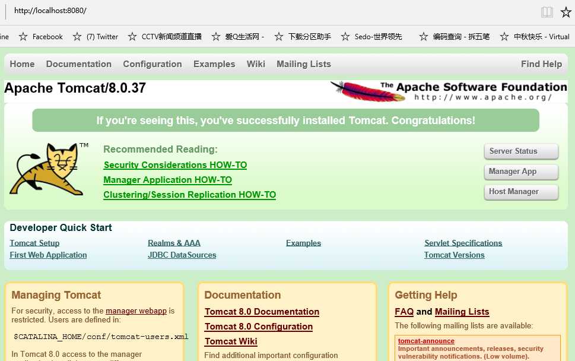The image size is (575, 361).
Task: Open the Realms & AAA link
Action: [x=174, y=243]
